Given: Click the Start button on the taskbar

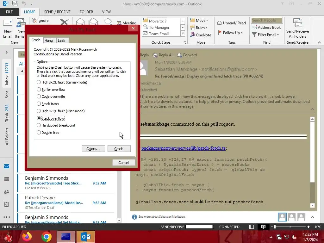Looking at the screenshot, I should click(x=8, y=237).
